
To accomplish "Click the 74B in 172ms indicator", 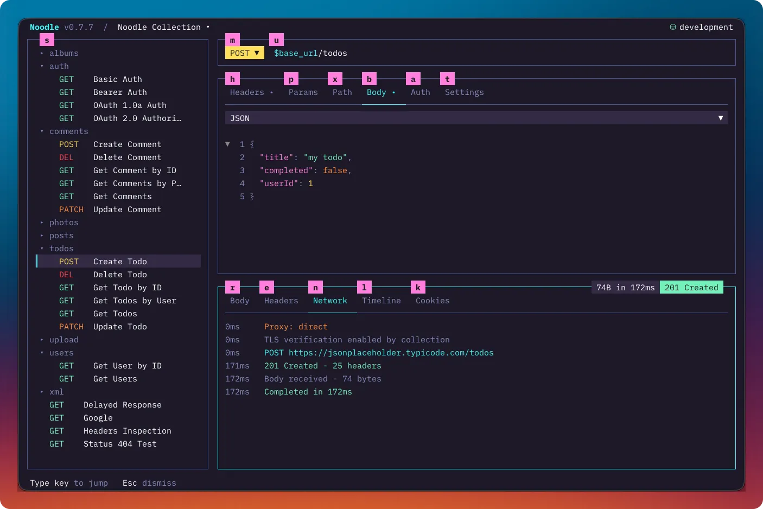I will pos(626,288).
